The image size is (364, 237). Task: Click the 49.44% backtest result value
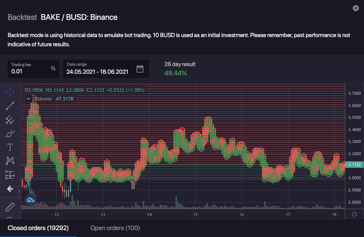(x=175, y=73)
